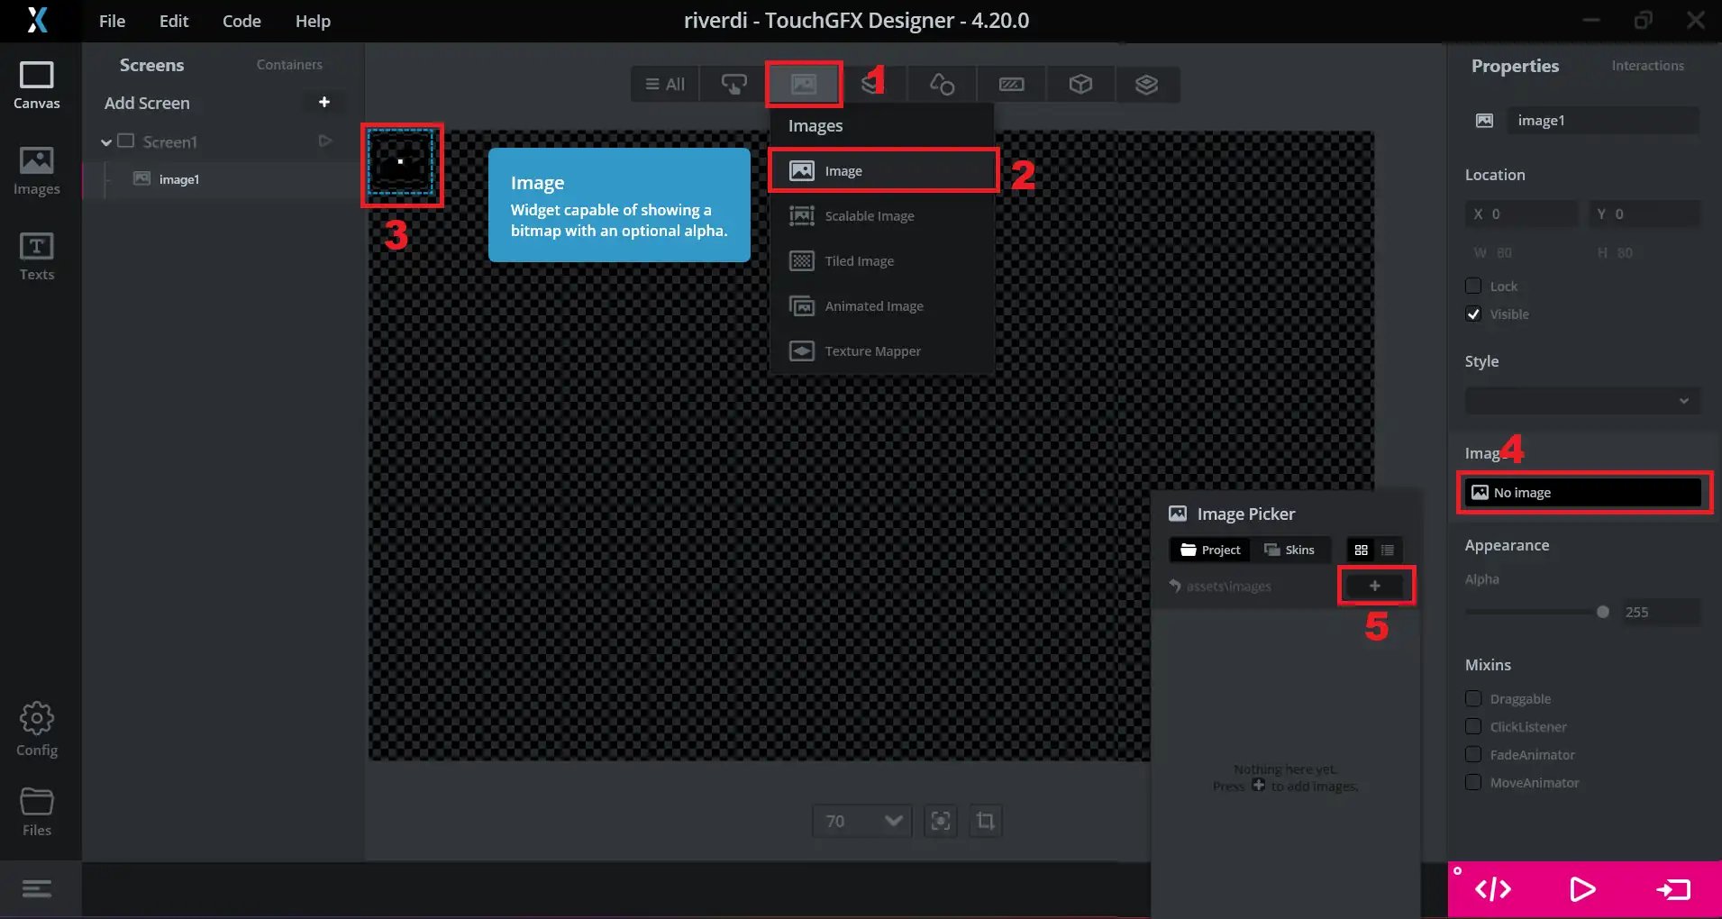Viewport: 1722px width, 919px height.
Task: Open the Style dropdown
Action: pyautogui.click(x=1582, y=400)
